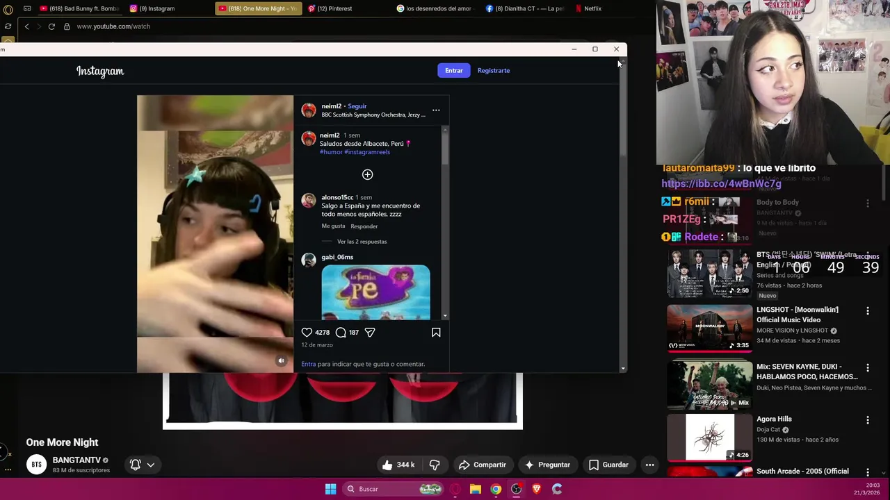
Task: Expand the subscription notification dropdown chevron
Action: click(x=150, y=465)
